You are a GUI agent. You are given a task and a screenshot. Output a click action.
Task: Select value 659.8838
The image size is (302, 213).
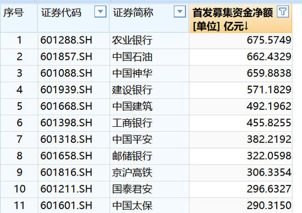click(x=269, y=74)
